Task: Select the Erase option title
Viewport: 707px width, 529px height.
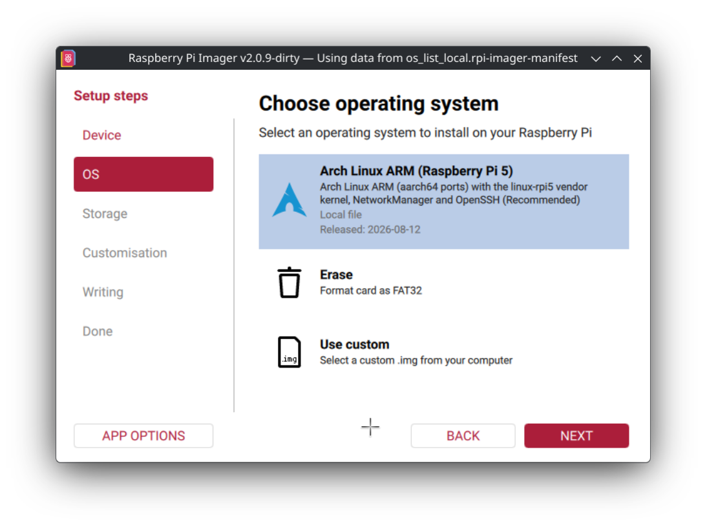Action: tap(336, 275)
